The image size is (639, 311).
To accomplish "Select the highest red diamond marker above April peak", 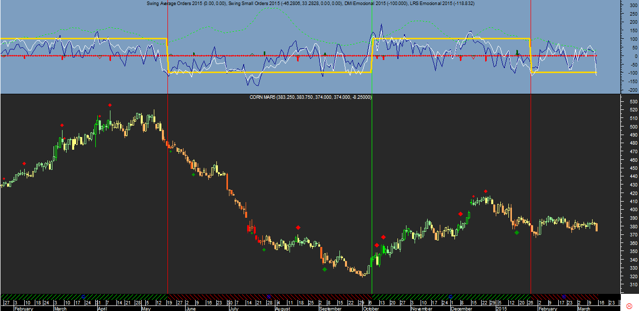I will point(109,105).
